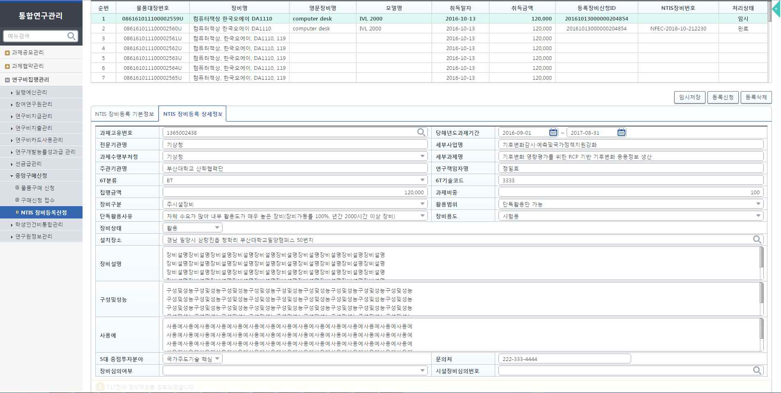Open calendar for end date 2017-08-31

click(x=621, y=132)
